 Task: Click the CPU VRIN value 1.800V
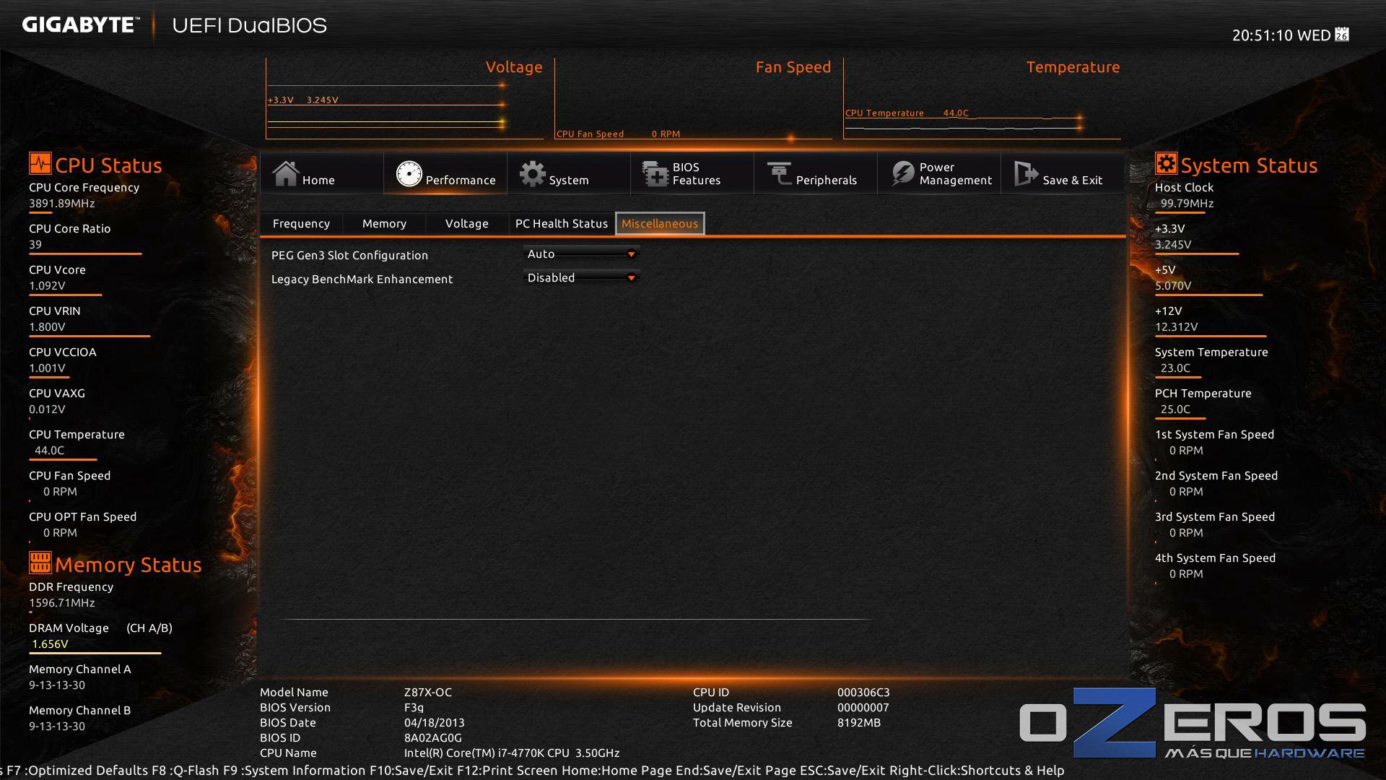click(x=47, y=327)
